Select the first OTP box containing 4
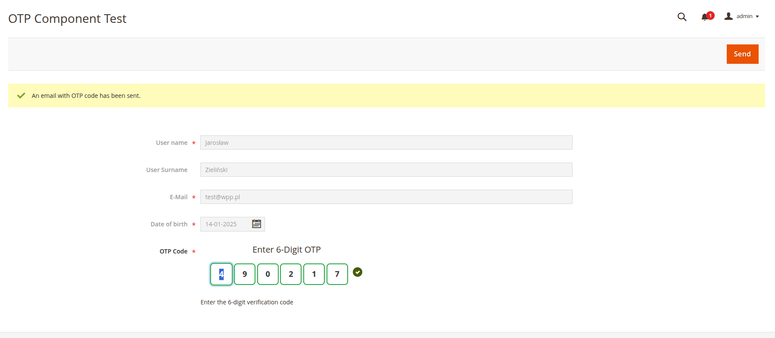 (x=221, y=274)
